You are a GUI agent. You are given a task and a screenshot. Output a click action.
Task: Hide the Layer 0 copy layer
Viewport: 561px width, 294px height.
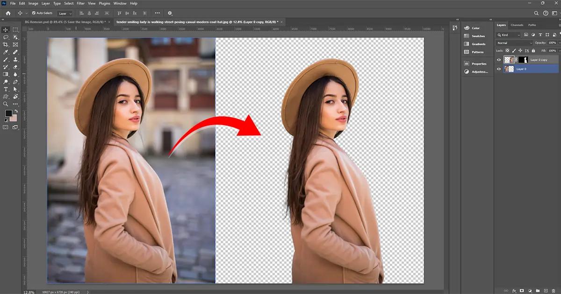(499, 60)
